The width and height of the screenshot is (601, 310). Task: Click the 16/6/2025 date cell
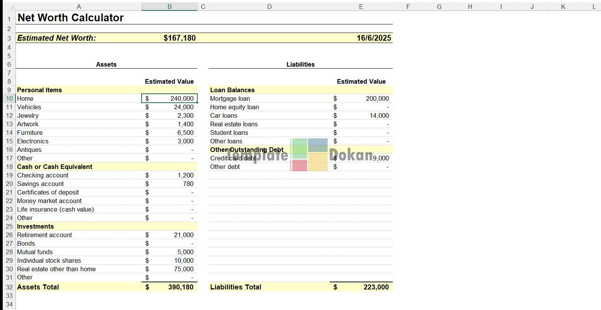374,38
